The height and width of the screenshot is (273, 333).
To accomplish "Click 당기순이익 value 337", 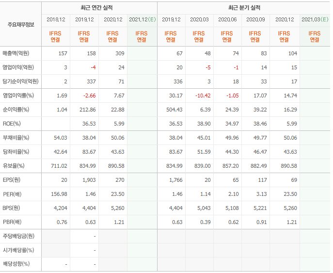I will [91, 81].
